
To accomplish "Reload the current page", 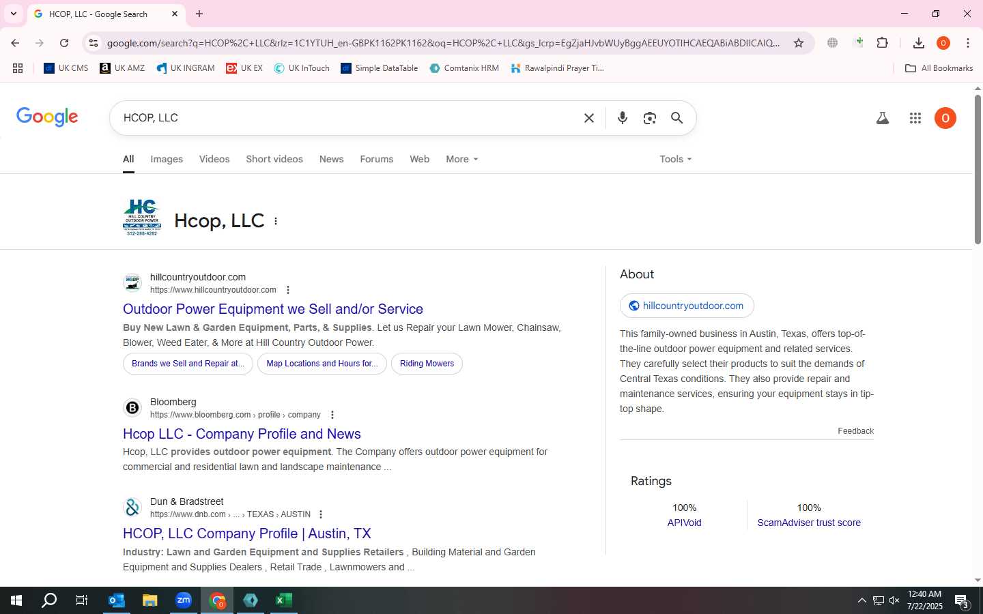I will [64, 43].
